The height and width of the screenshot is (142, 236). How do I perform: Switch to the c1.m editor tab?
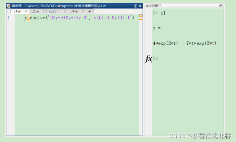(17, 11)
